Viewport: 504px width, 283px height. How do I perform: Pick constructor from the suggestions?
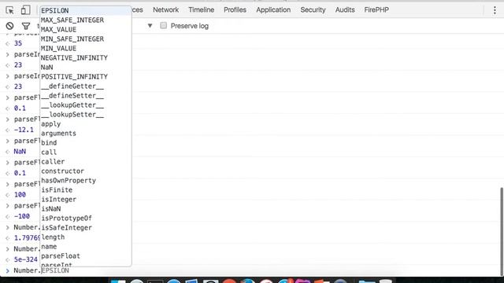tap(86, 171)
